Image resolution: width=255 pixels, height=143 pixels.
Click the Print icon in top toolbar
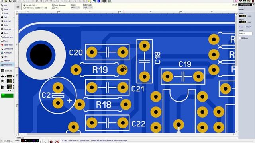coord(14,1)
